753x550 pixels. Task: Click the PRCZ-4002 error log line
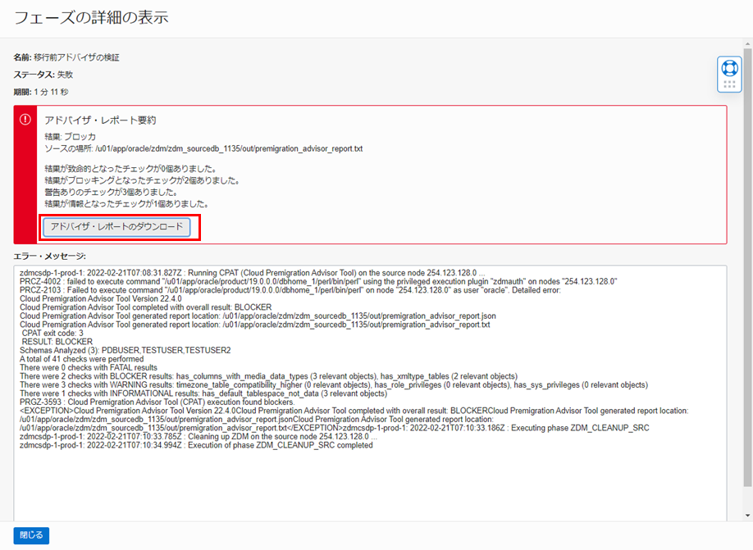tap(318, 281)
